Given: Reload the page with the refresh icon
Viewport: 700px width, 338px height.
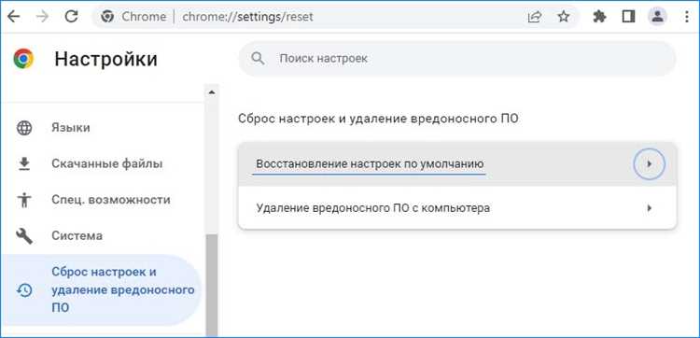Looking at the screenshot, I should (x=72, y=17).
